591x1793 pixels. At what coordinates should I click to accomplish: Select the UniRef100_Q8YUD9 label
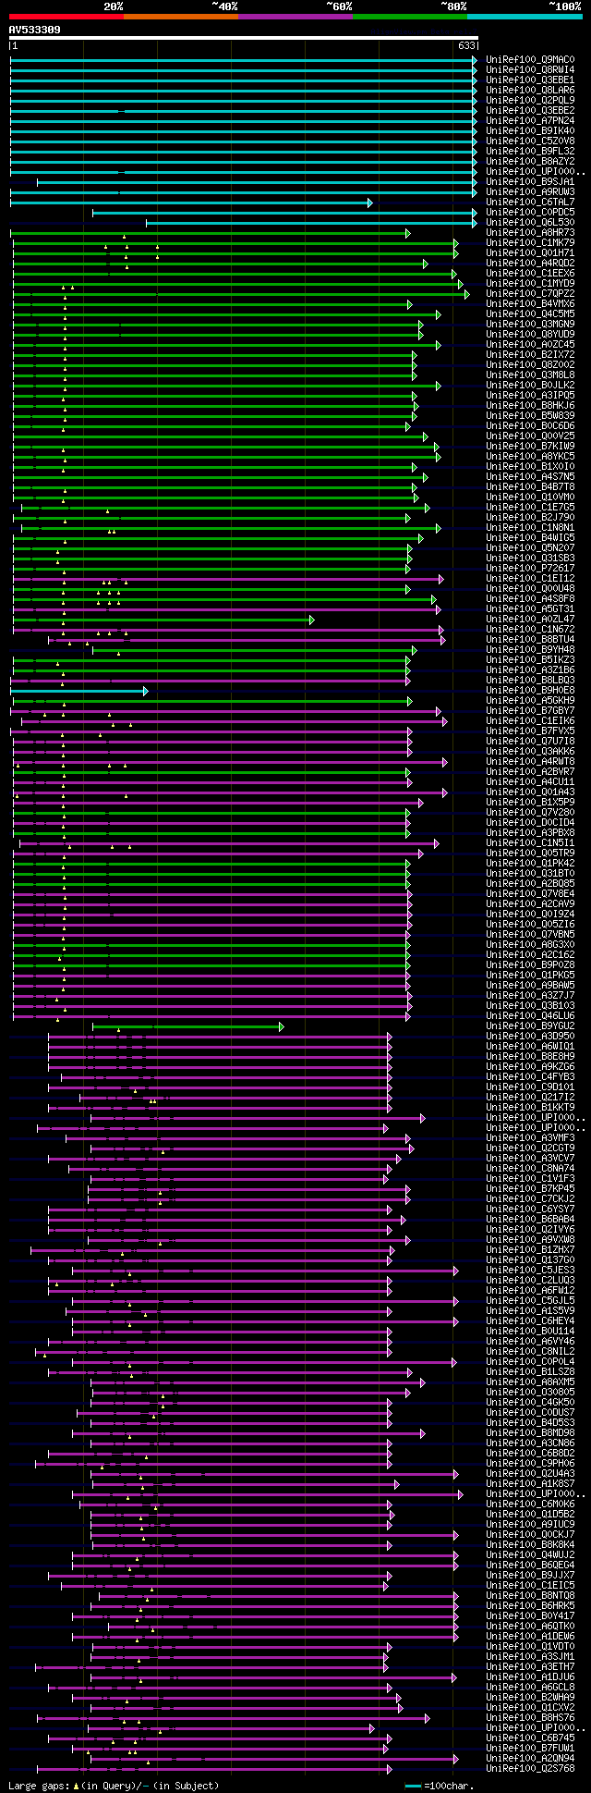pos(530,335)
